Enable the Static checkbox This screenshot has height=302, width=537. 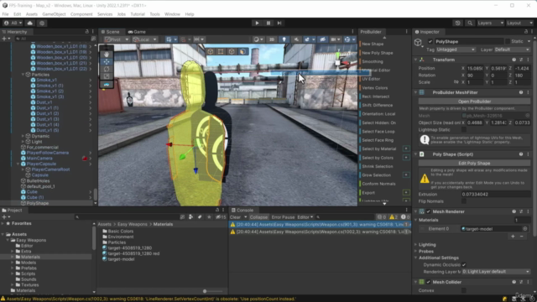point(508,41)
